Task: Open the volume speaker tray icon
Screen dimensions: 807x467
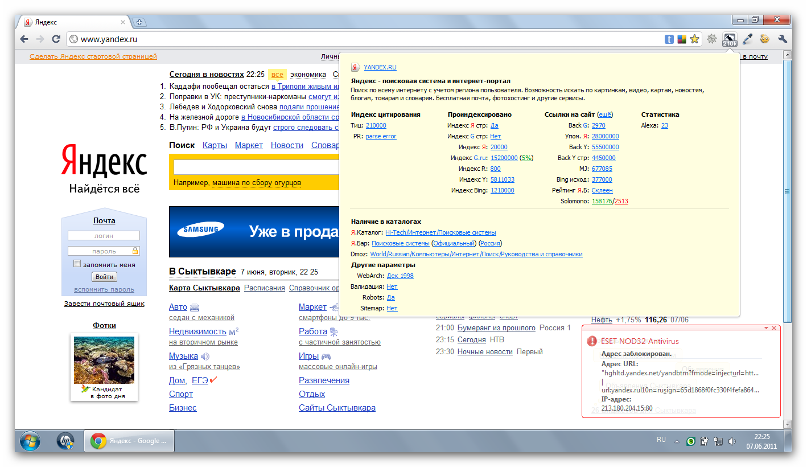Action: (732, 441)
